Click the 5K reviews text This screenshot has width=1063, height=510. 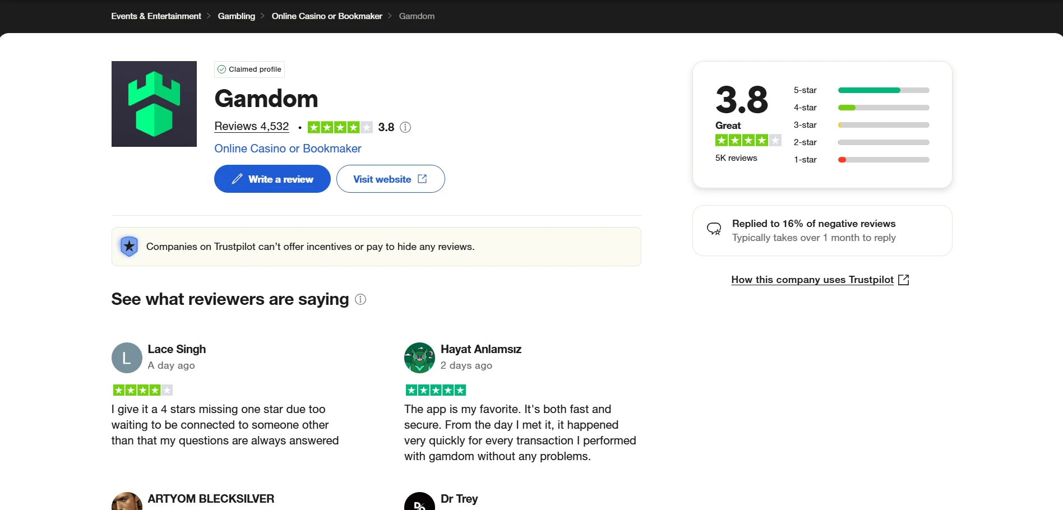click(x=736, y=158)
